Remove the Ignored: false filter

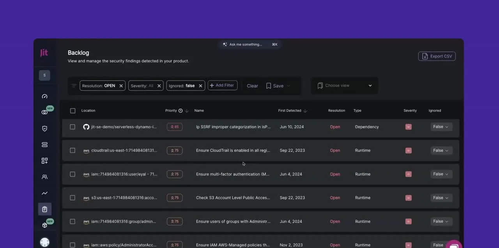pos(200,86)
